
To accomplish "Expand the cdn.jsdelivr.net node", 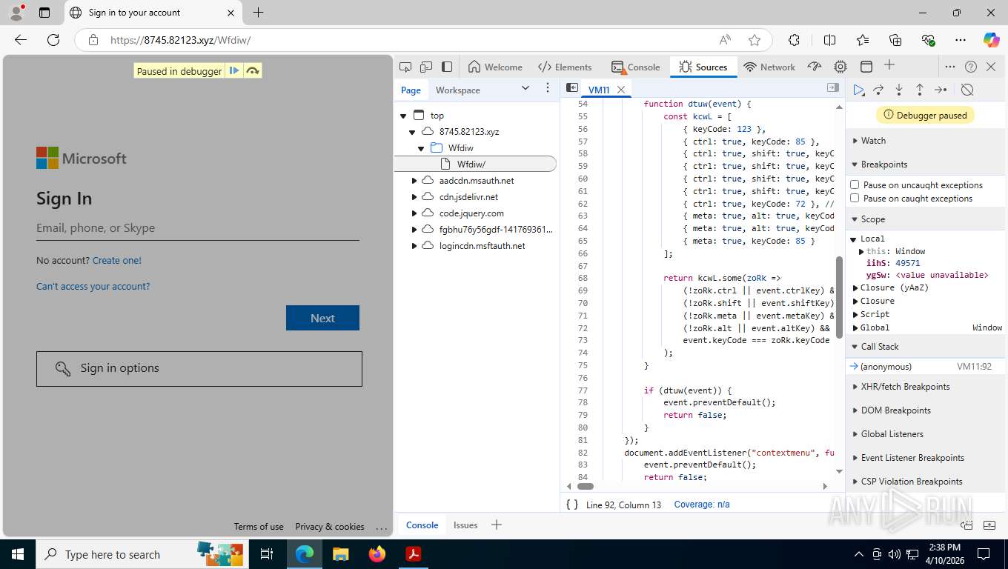I will click(414, 197).
